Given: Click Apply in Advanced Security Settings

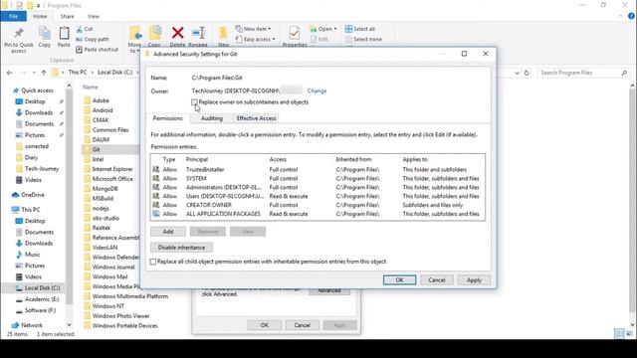Looking at the screenshot, I should click(x=474, y=280).
